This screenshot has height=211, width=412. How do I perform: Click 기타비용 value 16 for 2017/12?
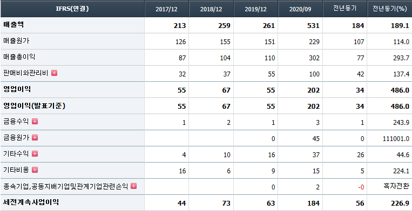tap(182, 172)
